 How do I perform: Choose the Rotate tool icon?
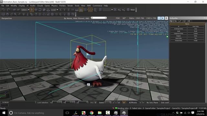pyautogui.click(x=40, y=10)
